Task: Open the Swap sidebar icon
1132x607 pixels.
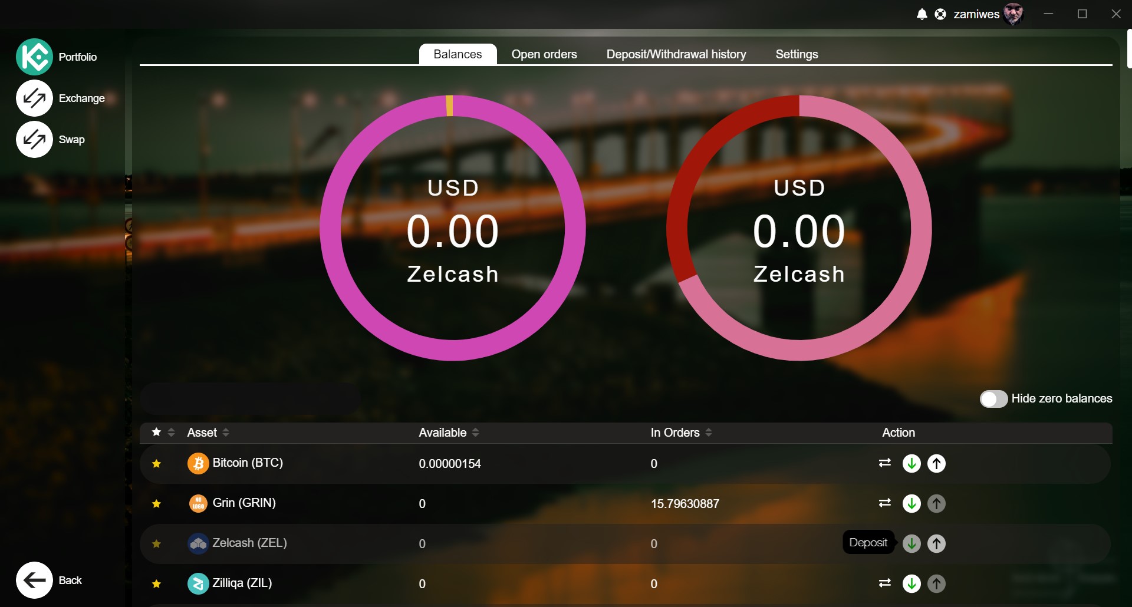Action: (x=34, y=139)
